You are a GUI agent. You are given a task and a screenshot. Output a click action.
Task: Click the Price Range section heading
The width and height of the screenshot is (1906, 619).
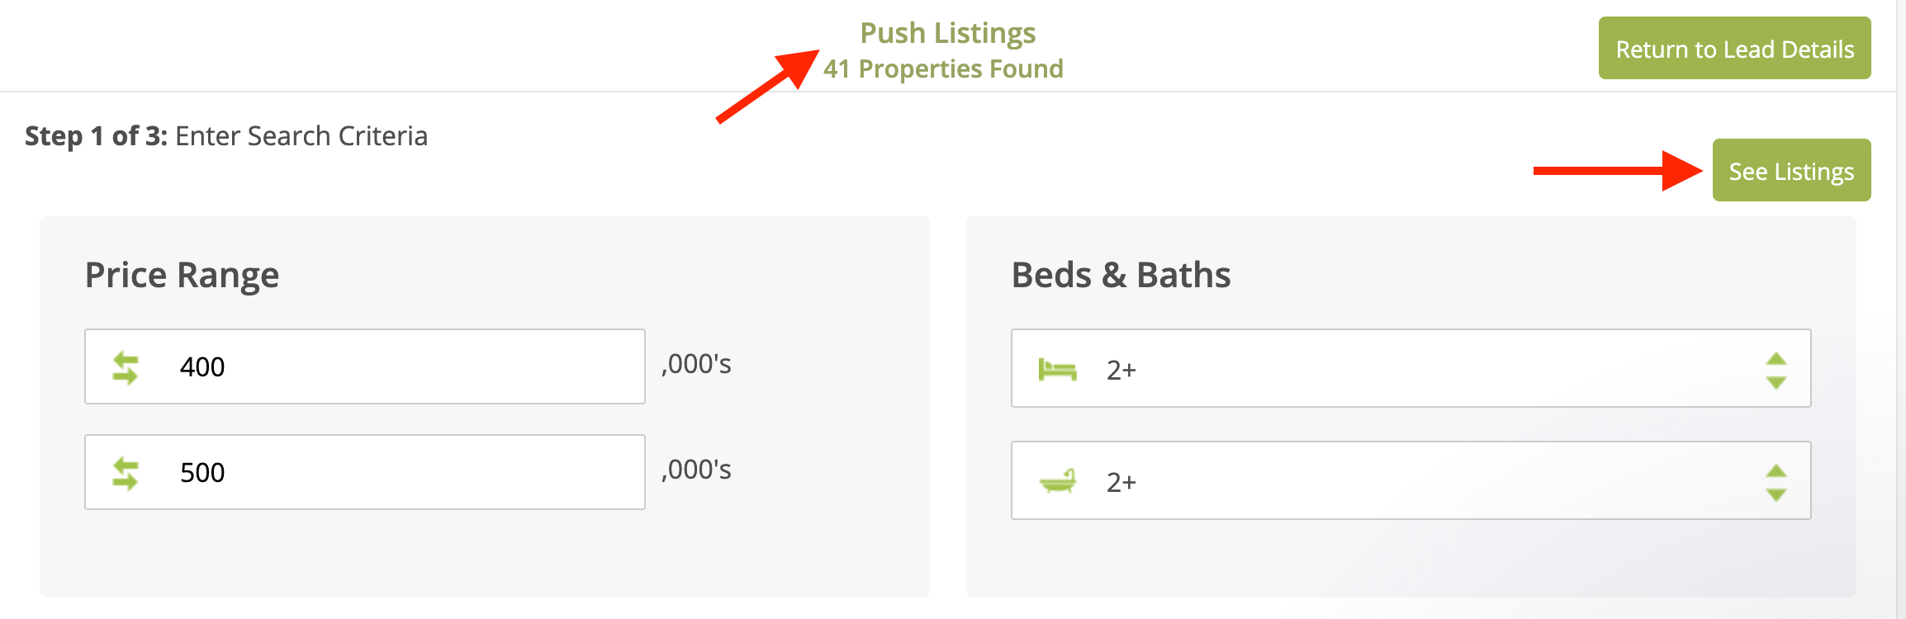(182, 275)
